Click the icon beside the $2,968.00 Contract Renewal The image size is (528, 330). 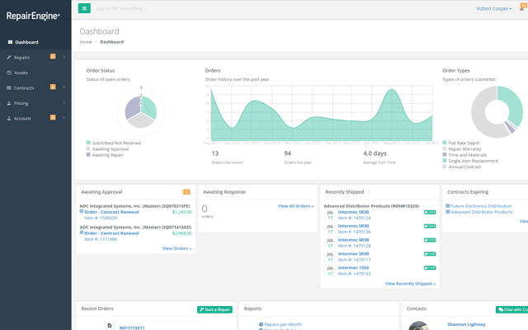82,233
